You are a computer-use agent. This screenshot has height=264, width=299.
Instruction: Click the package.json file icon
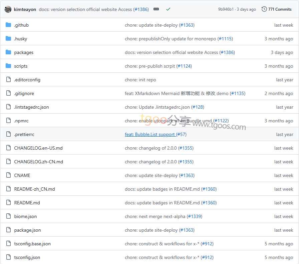(8, 230)
